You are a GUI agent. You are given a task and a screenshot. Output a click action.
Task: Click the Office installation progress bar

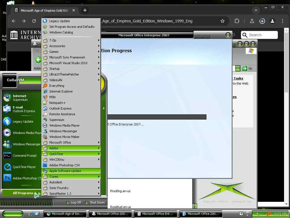coord(157,117)
